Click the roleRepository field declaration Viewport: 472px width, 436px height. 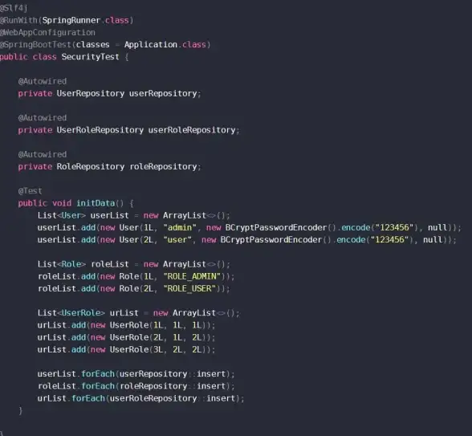coord(109,166)
